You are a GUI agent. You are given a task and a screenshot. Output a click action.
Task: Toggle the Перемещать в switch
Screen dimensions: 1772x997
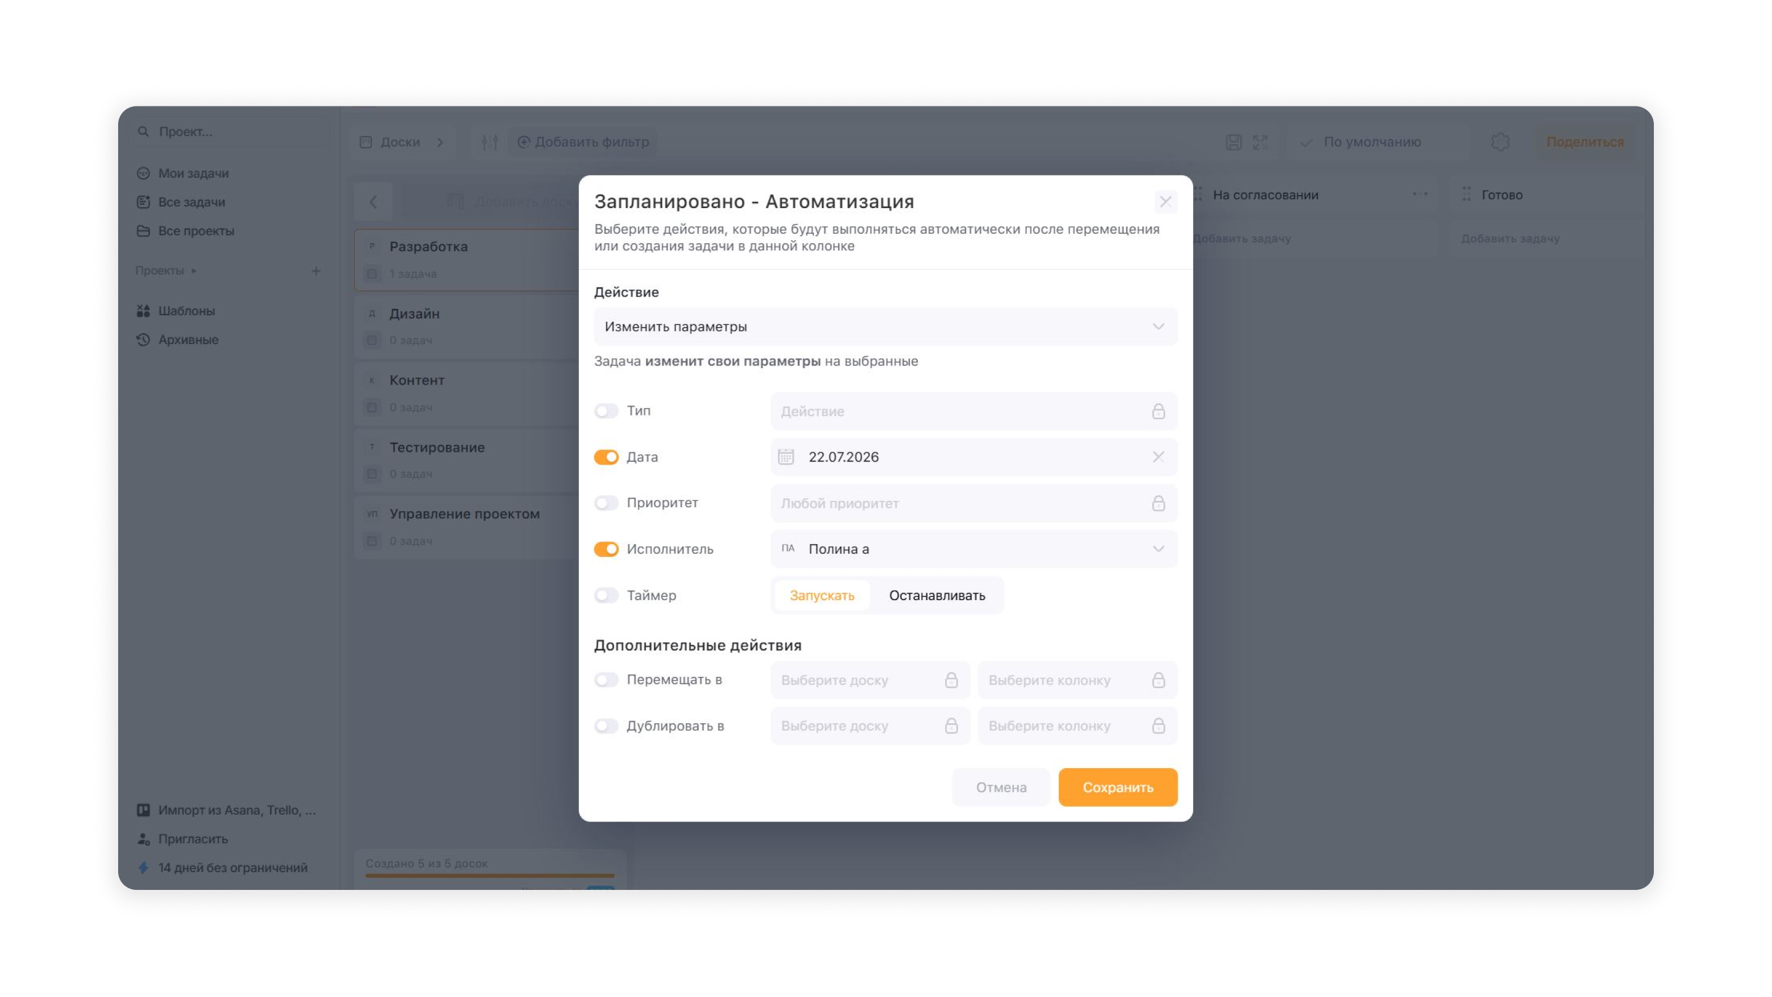606,680
